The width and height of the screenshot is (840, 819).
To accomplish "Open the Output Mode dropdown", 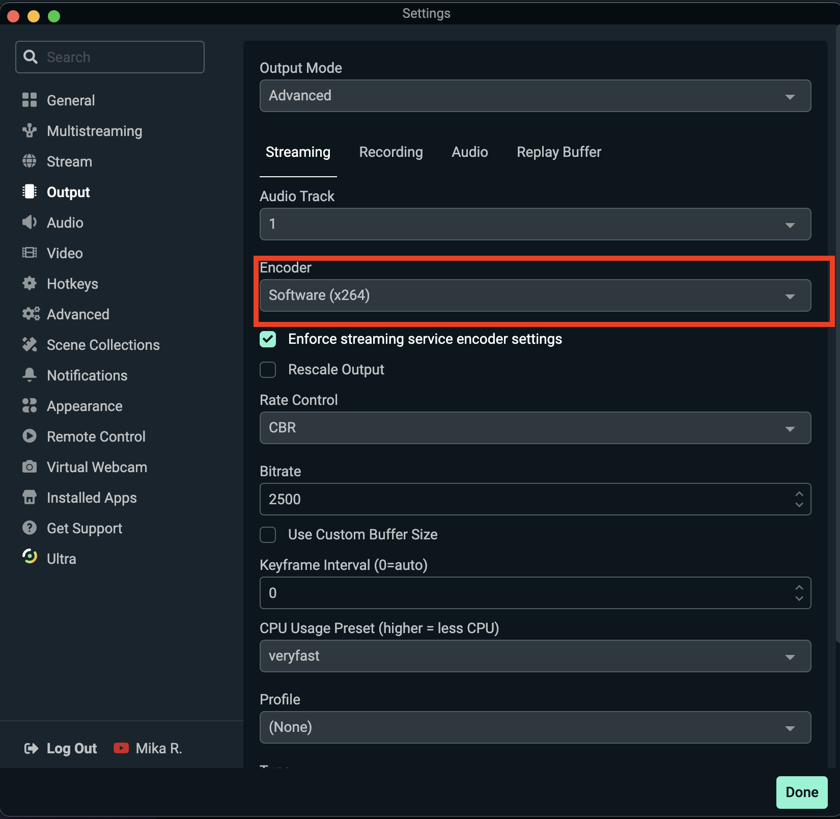I will coord(535,96).
